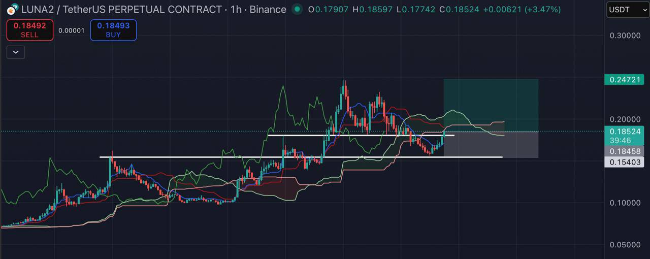Click the 0.00001 spread value
This screenshot has height=259, width=650.
(x=72, y=30)
